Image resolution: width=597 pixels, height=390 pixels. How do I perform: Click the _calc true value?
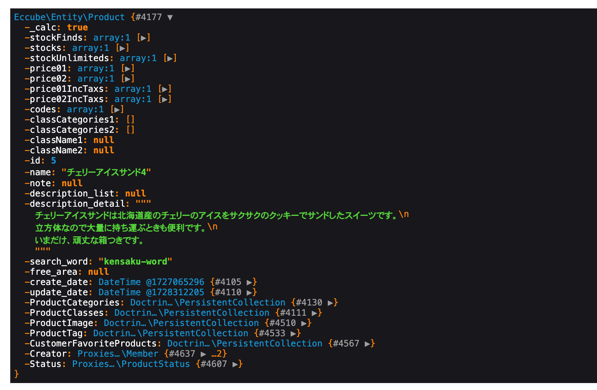tap(77, 27)
